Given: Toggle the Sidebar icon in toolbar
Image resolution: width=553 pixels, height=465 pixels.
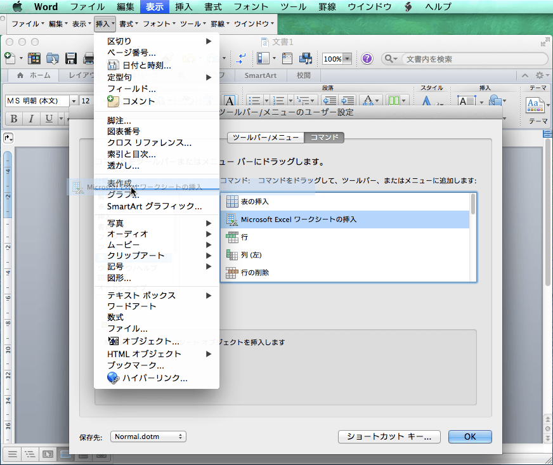Looking at the screenshot, I should (263, 58).
